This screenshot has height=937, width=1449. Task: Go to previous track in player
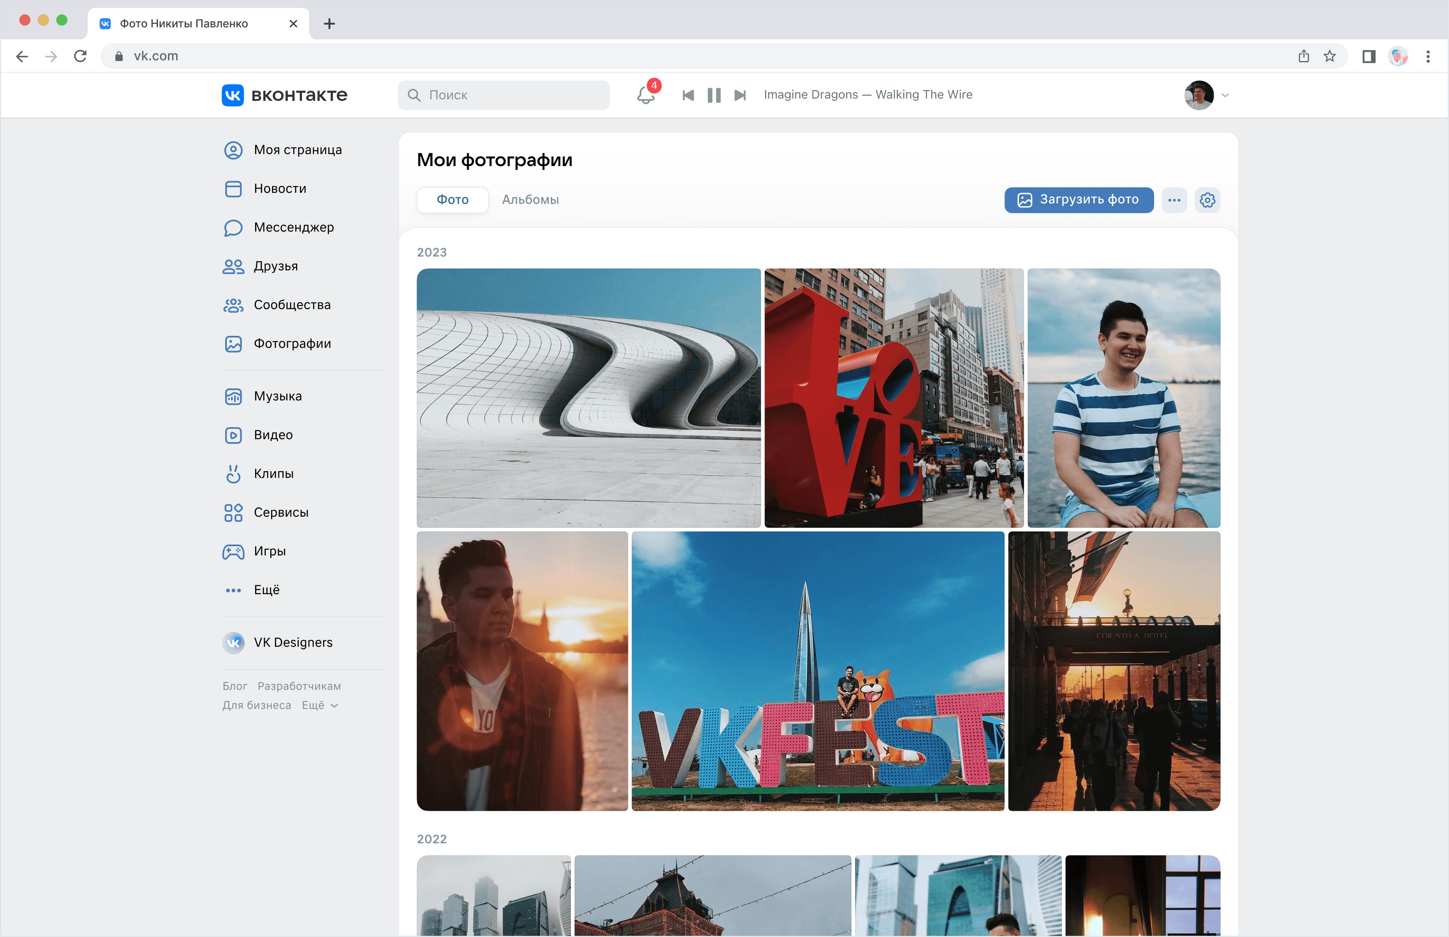(x=688, y=95)
